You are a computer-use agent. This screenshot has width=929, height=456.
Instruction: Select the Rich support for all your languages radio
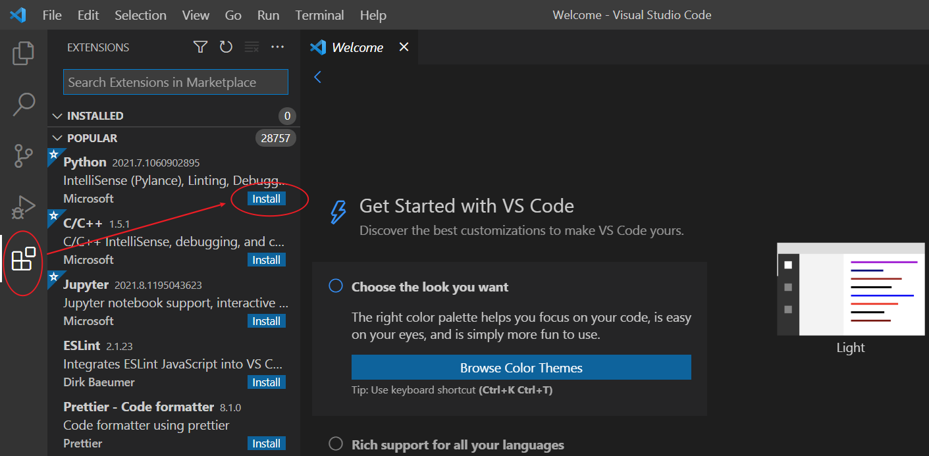336,444
